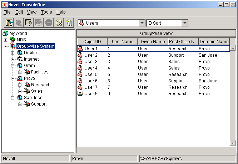Click the help document toolbar icon
The image size is (238, 164).
69,23
